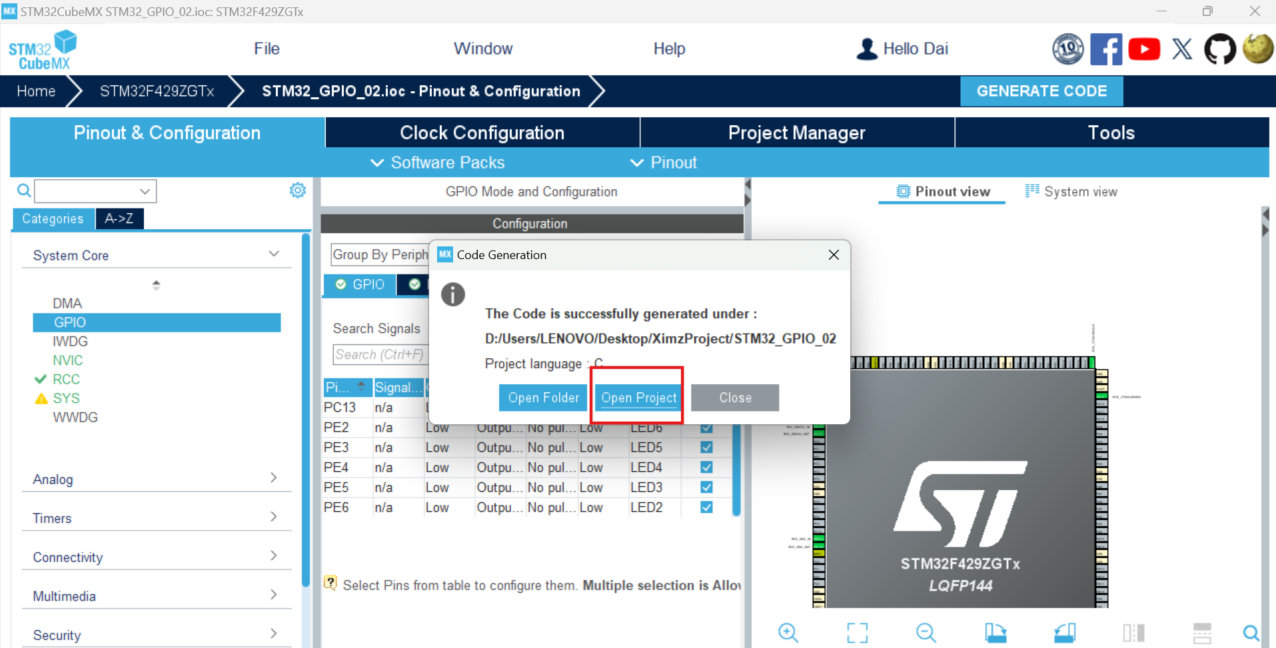1276x648 pixels.
Task: Click the GPIO table vertical scrollbar
Action: coord(736,470)
